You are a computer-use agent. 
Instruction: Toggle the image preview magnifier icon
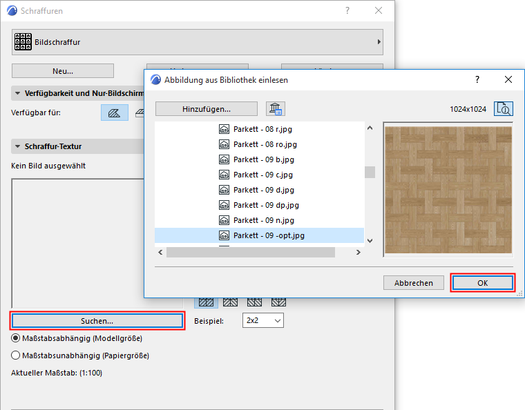coord(504,109)
